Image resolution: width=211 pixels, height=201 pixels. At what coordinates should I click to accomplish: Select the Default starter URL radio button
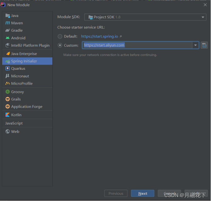(x=60, y=36)
